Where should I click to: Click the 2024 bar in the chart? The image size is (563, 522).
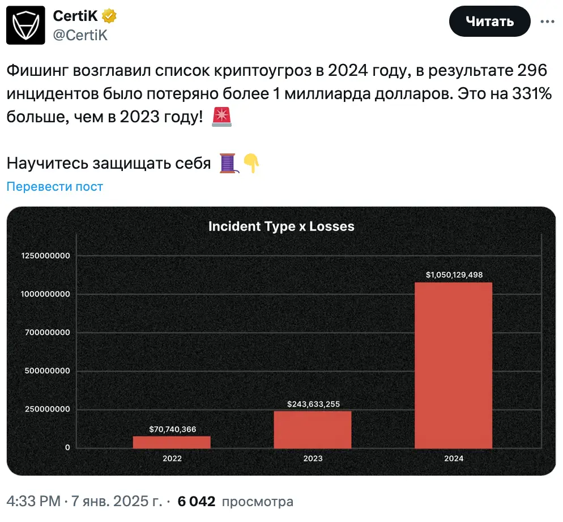click(x=454, y=365)
